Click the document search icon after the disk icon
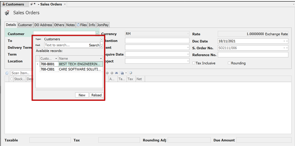 [x=131, y=73]
